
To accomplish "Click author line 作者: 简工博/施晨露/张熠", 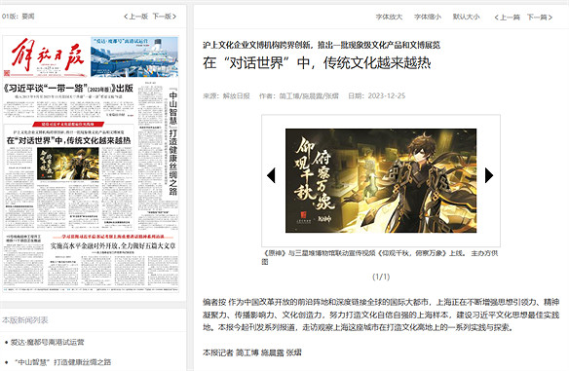I will [x=299, y=96].
